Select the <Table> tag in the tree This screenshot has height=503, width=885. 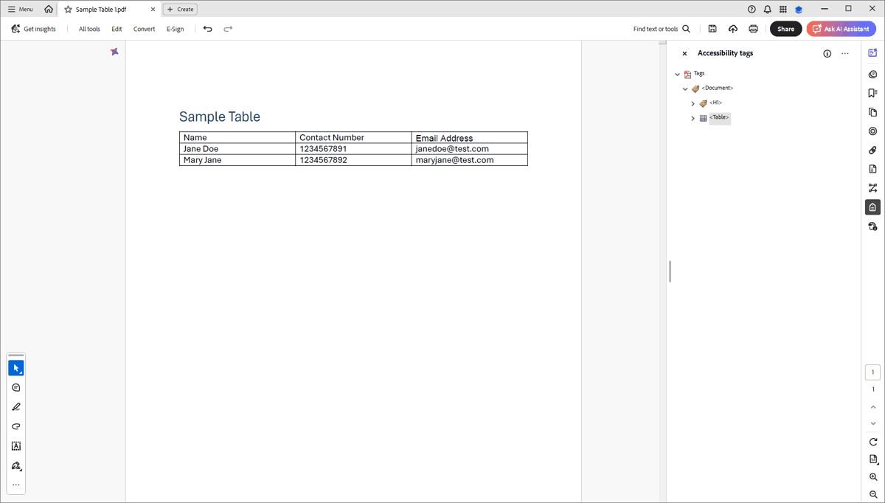point(719,118)
